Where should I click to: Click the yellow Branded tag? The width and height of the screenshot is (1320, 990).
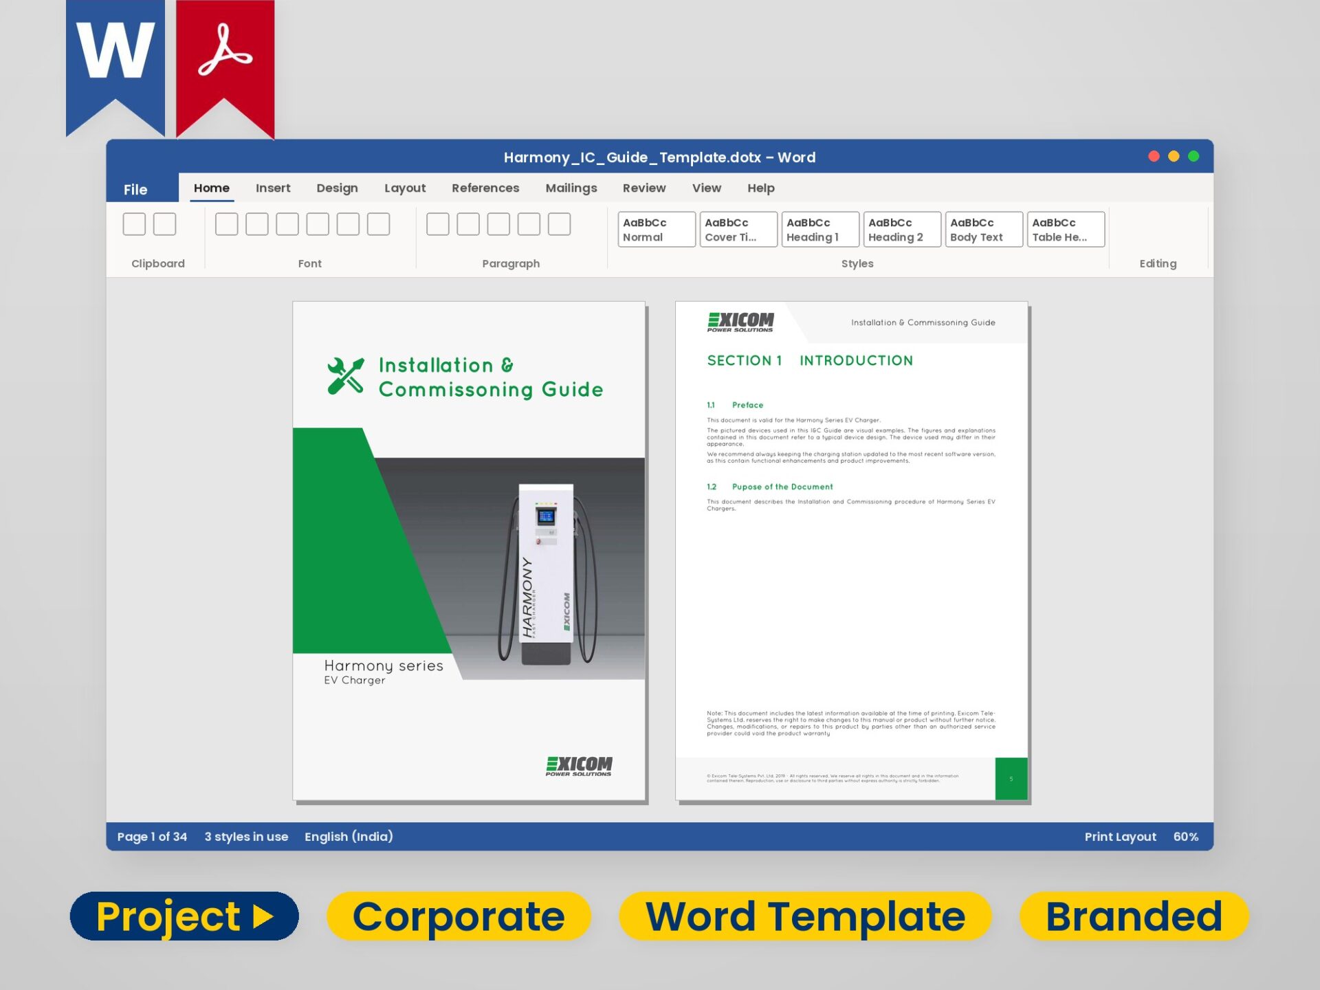pos(1134,916)
